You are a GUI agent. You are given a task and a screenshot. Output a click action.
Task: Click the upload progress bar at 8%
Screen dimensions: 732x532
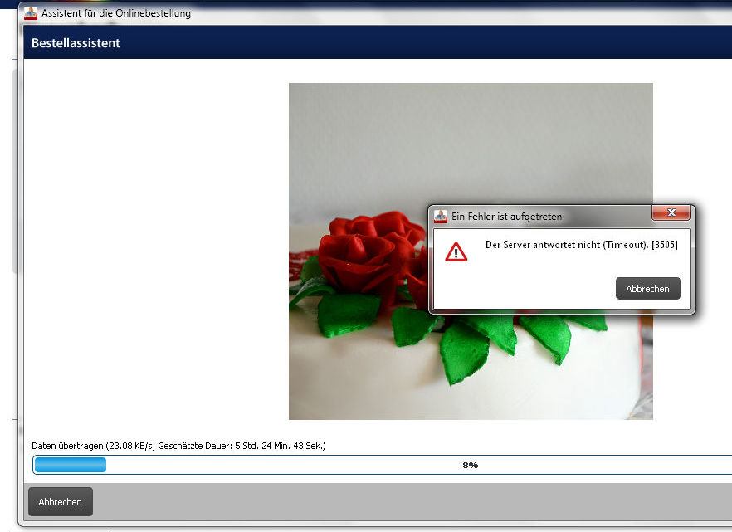click(x=382, y=465)
